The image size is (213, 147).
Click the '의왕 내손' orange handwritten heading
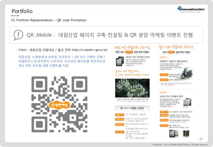(132, 48)
